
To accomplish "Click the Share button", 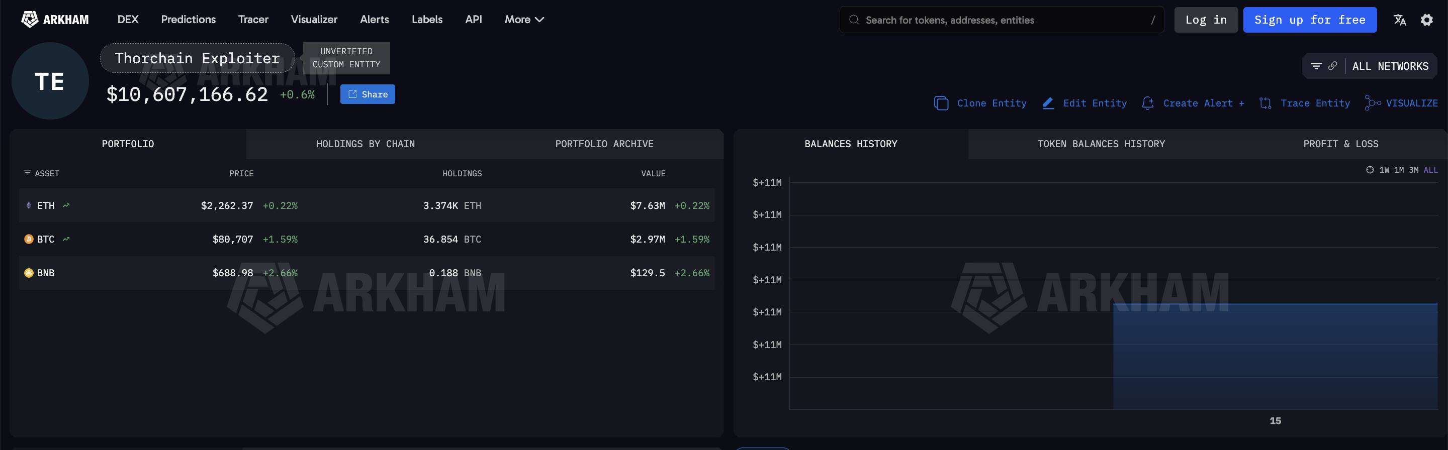I will pyautogui.click(x=368, y=94).
